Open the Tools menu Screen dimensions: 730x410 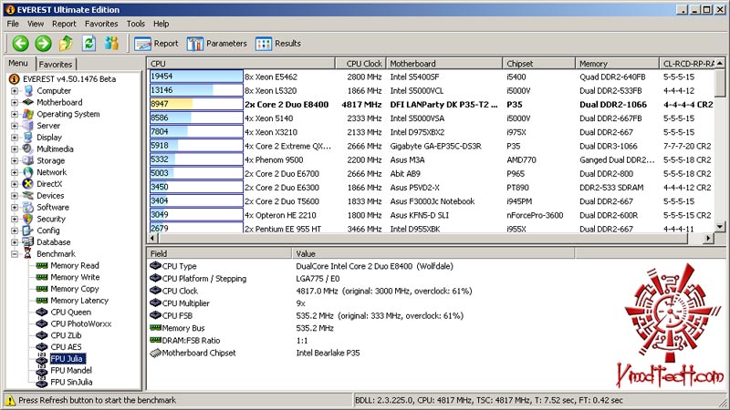point(135,24)
